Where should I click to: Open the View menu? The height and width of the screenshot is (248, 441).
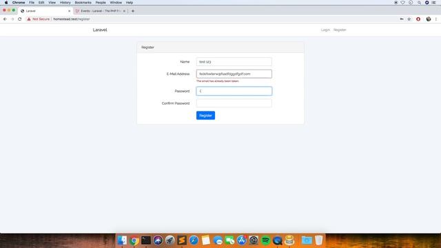52,3
